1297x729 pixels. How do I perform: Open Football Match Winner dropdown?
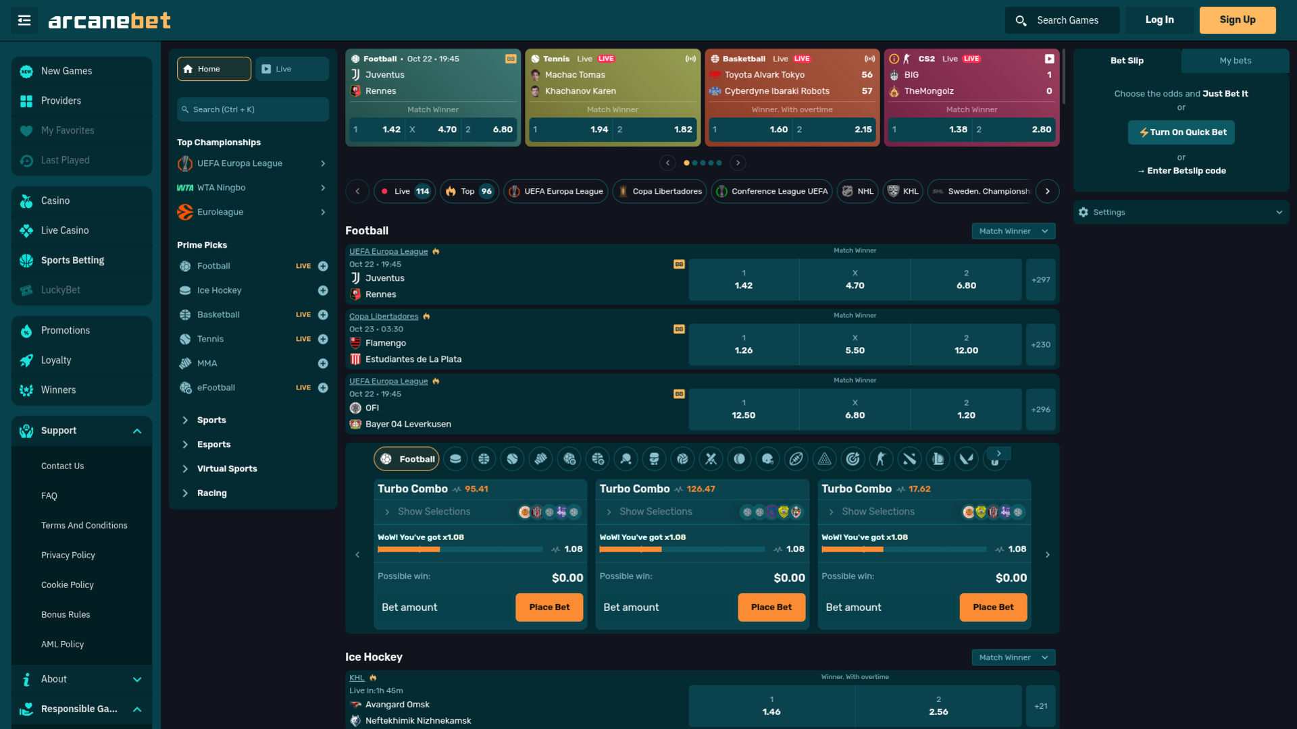(x=1013, y=231)
